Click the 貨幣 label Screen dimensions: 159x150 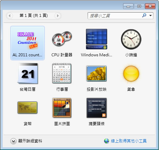(28, 124)
